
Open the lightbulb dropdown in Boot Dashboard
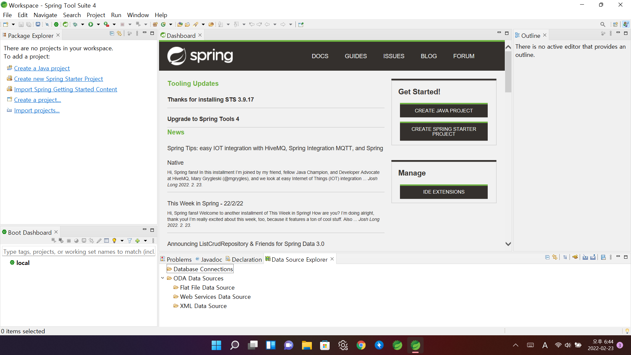click(122, 241)
